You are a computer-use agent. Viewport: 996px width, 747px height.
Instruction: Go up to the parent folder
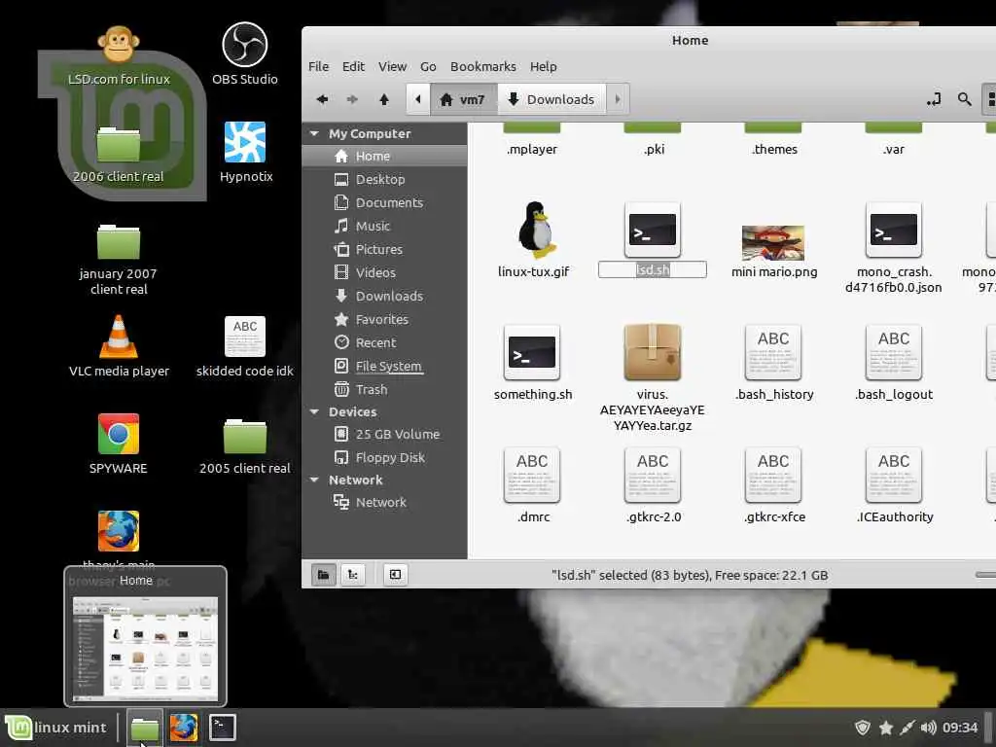click(x=383, y=99)
